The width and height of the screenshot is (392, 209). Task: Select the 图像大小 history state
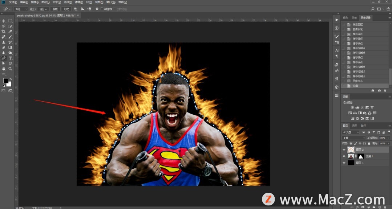tap(365, 81)
